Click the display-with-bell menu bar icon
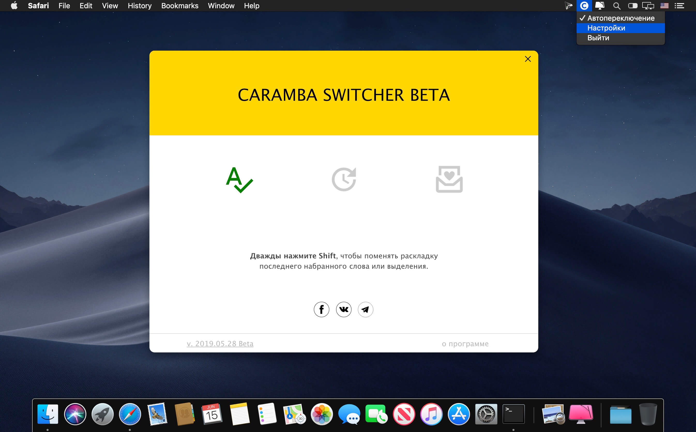Image resolution: width=696 pixels, height=432 pixels. (600, 6)
